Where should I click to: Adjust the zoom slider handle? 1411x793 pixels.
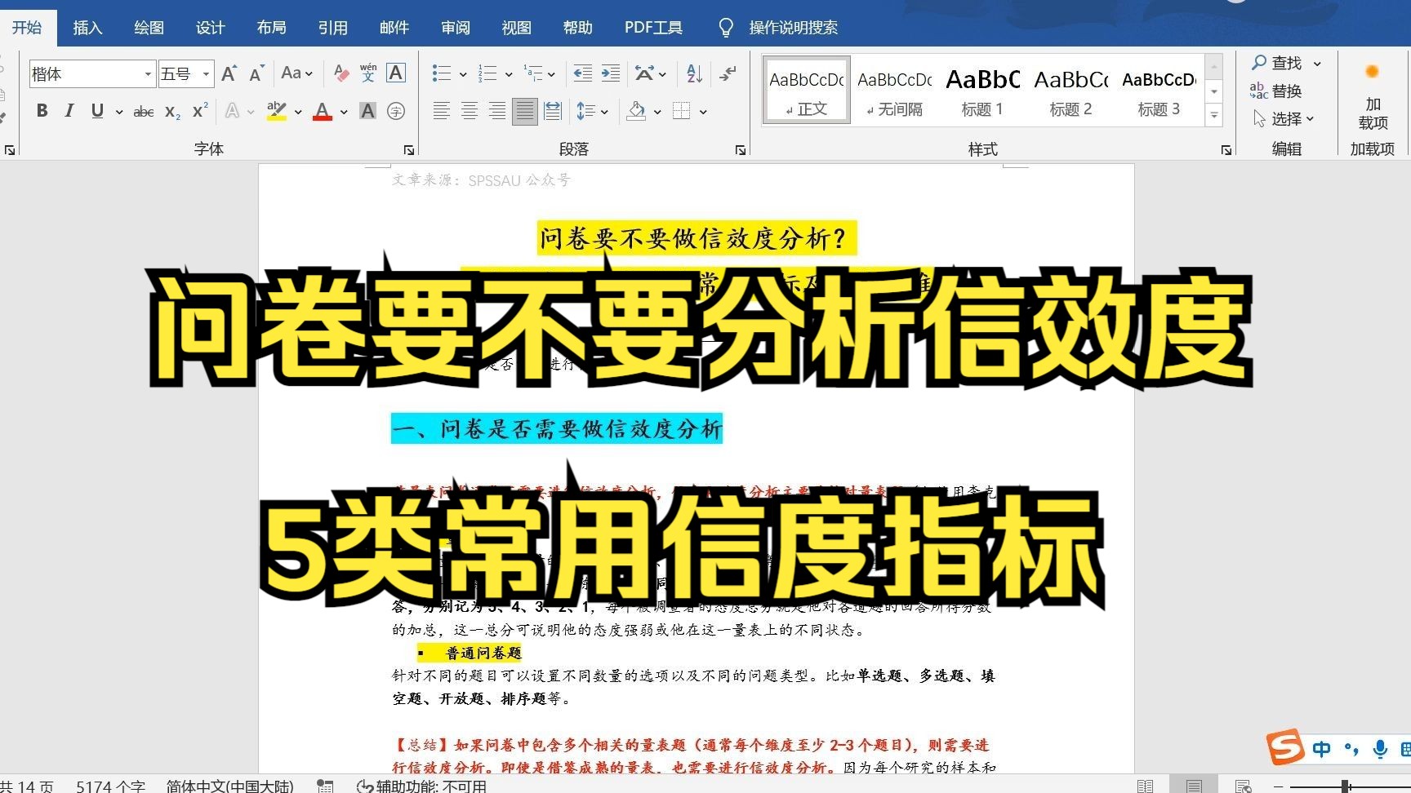click(1345, 786)
